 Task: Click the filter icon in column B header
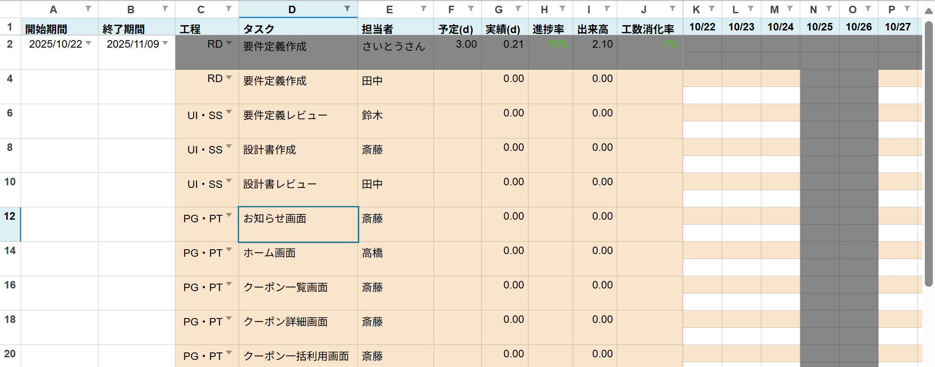pos(165,9)
